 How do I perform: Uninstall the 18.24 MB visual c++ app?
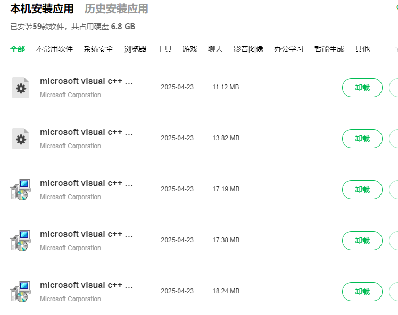click(362, 292)
